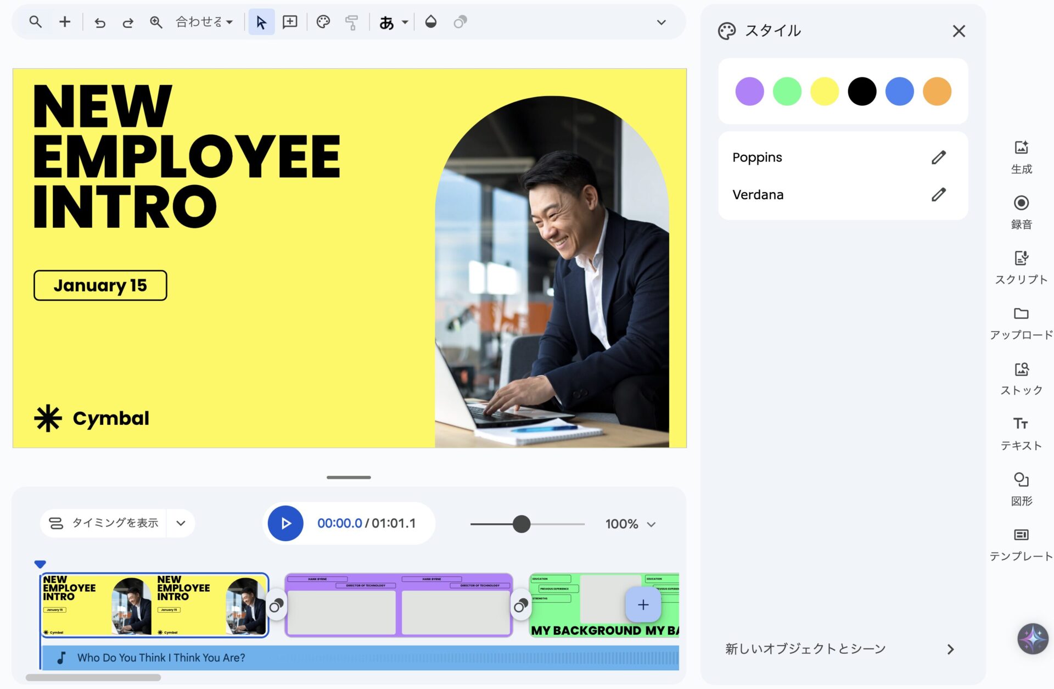The image size is (1054, 689).
Task: Open the theme palette icon in toolbar
Action: click(x=323, y=22)
